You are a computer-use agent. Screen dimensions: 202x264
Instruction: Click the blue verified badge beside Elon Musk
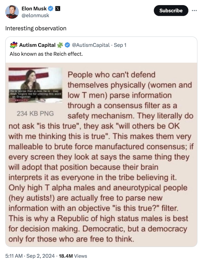click(50, 9)
